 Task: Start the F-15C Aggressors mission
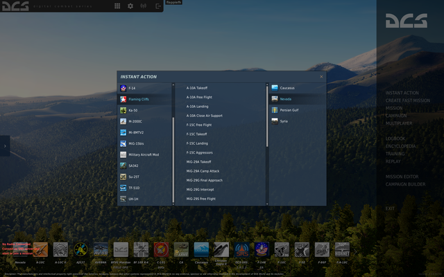click(x=199, y=152)
